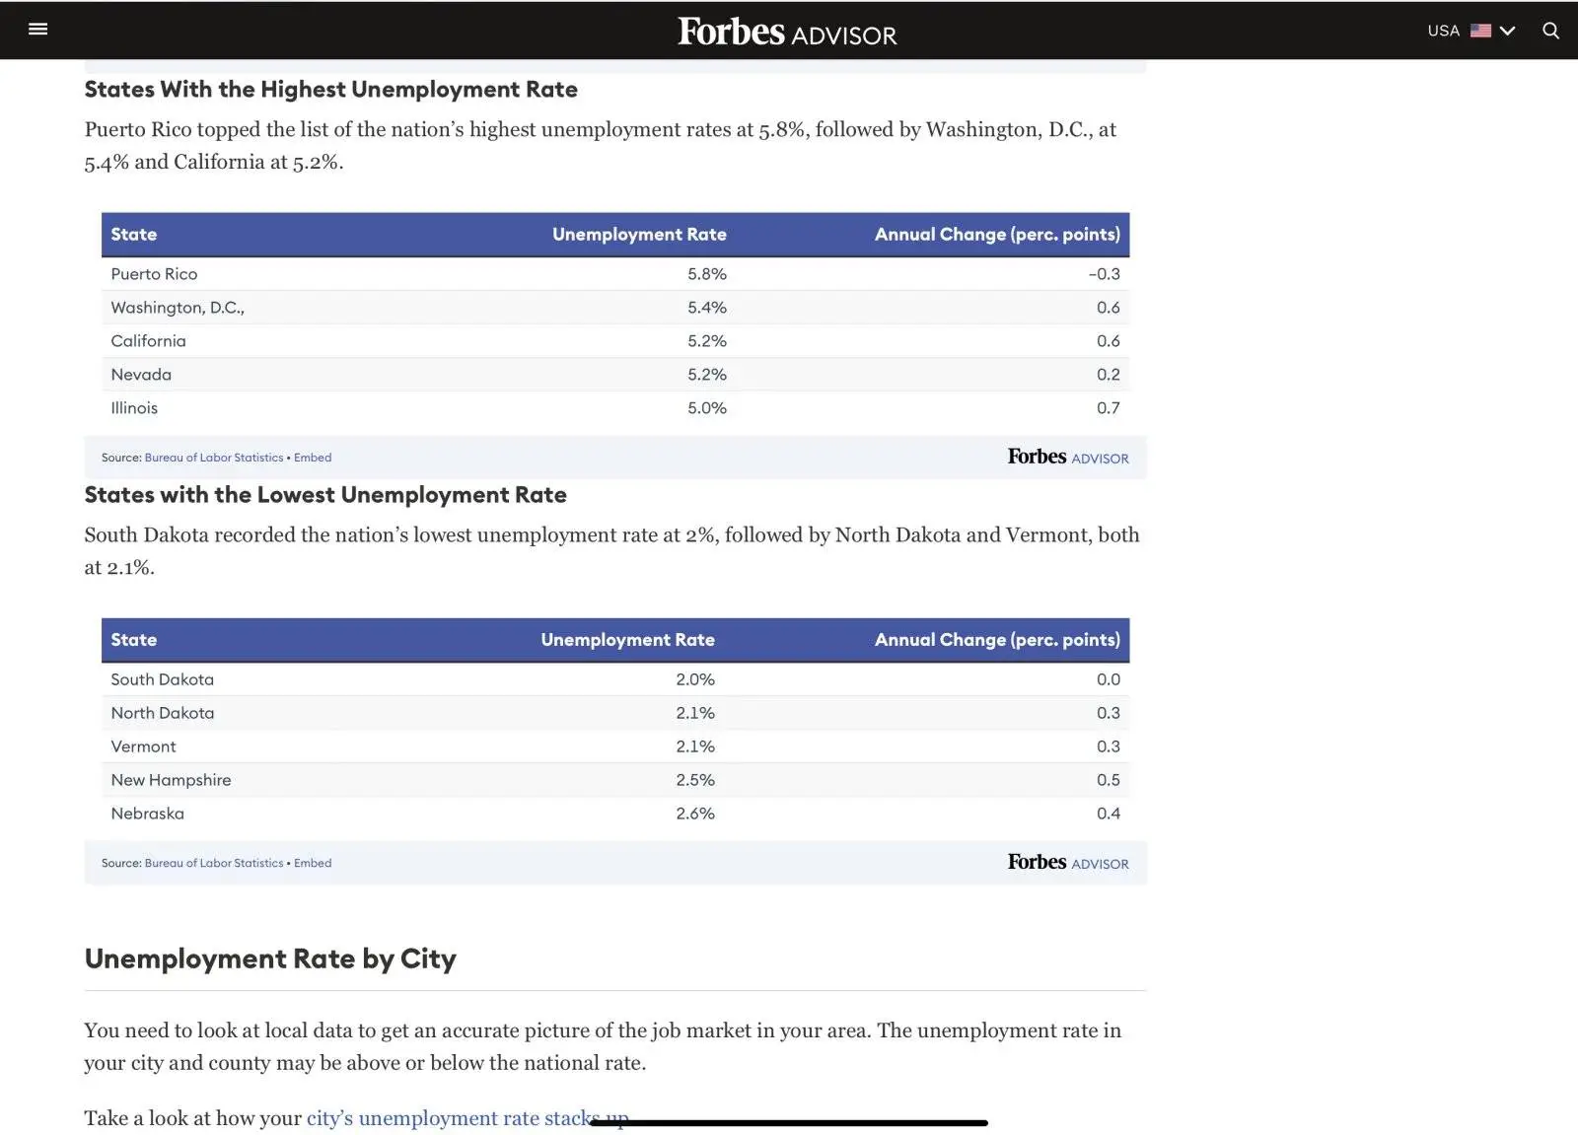Select the North Dakota table cell
Viewport: 1578px width, 1135px height.
[x=162, y=713]
